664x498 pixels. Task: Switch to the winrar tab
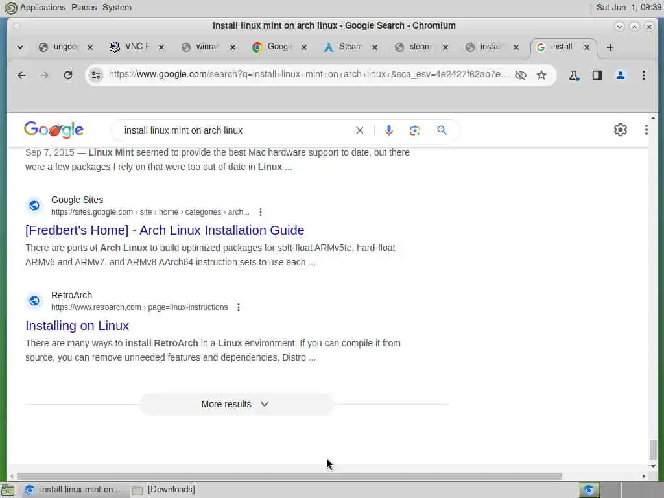click(202, 47)
